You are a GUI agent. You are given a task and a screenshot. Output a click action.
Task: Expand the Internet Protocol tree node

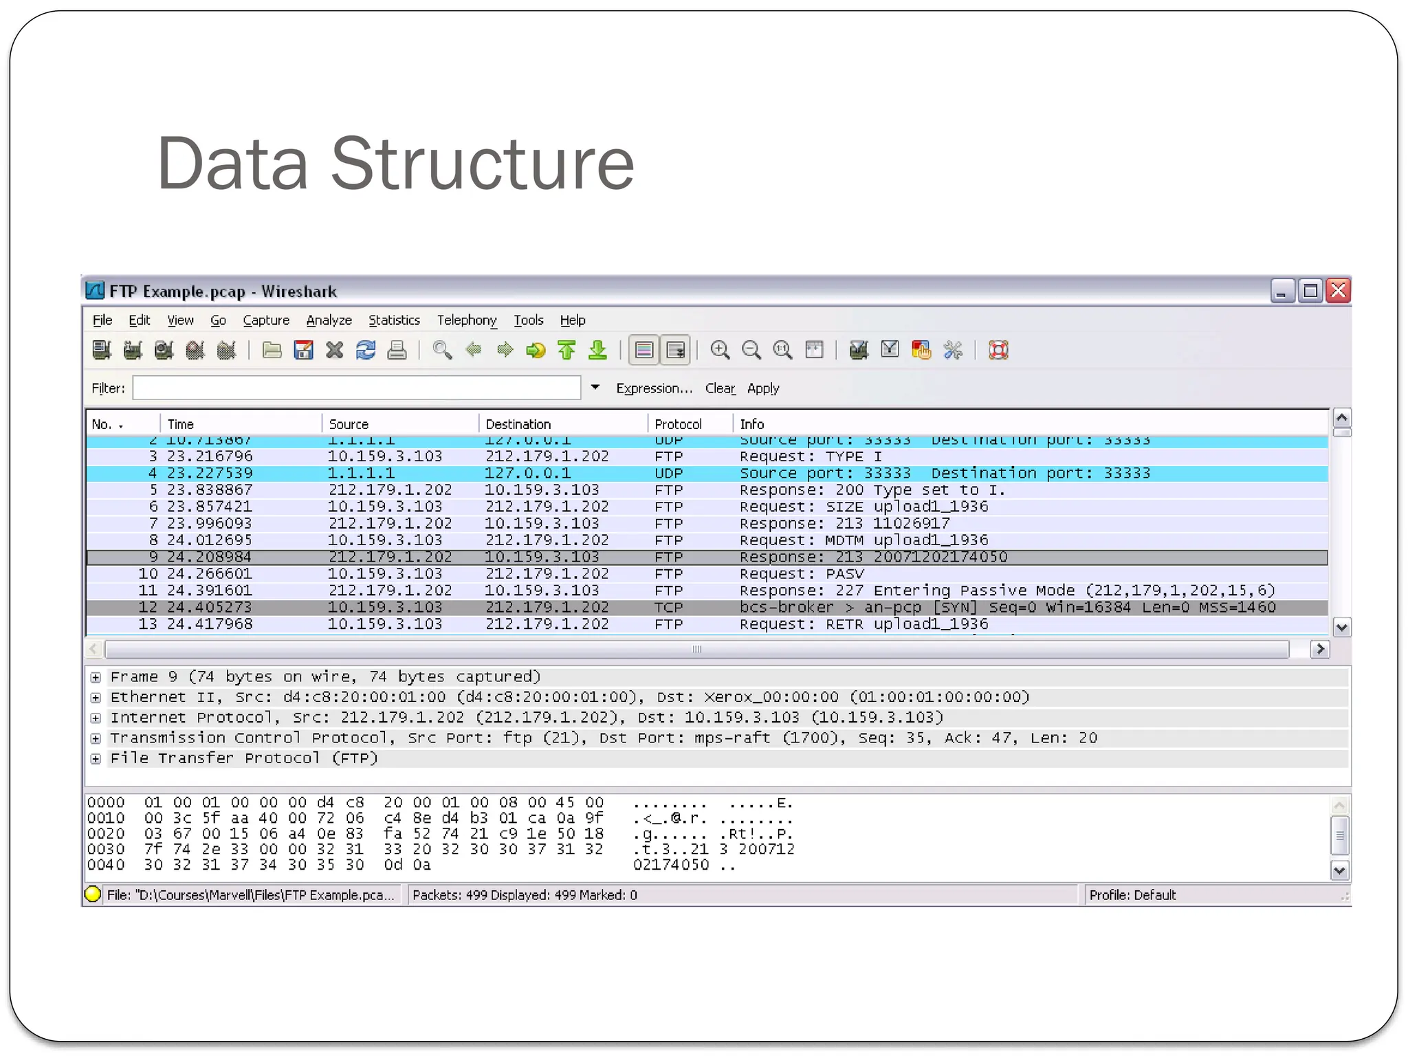click(96, 718)
